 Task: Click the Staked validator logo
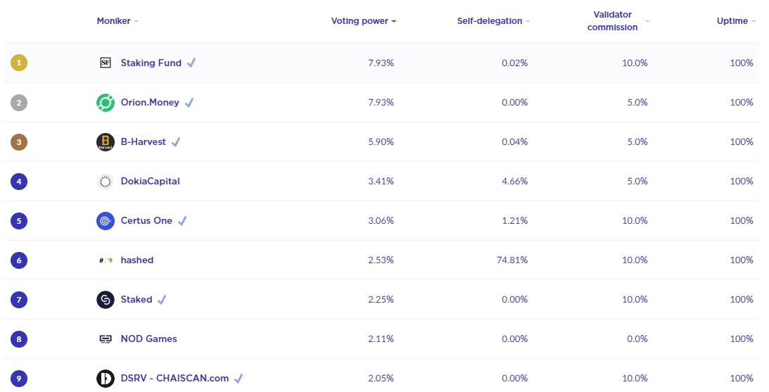pyautogui.click(x=106, y=300)
